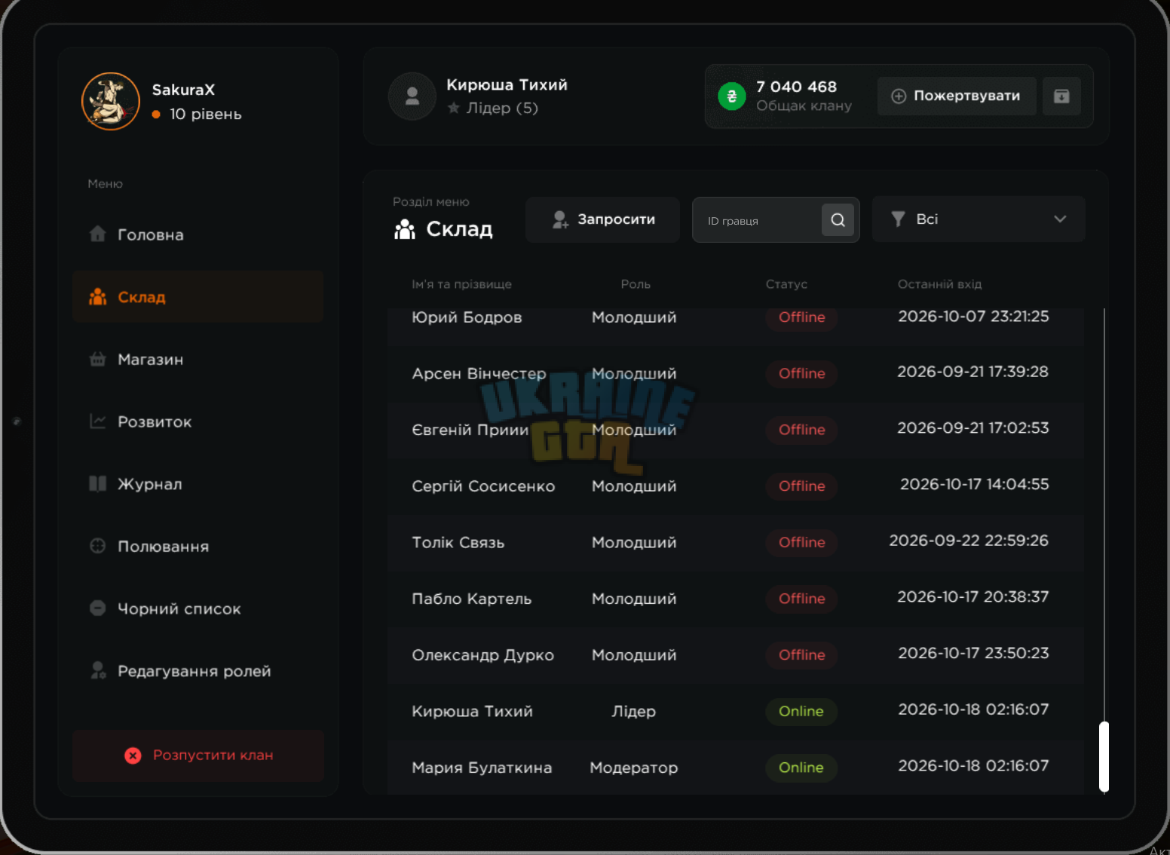1170x855 pixels.
Task: Click the Розпустити клан button
Action: 198,755
